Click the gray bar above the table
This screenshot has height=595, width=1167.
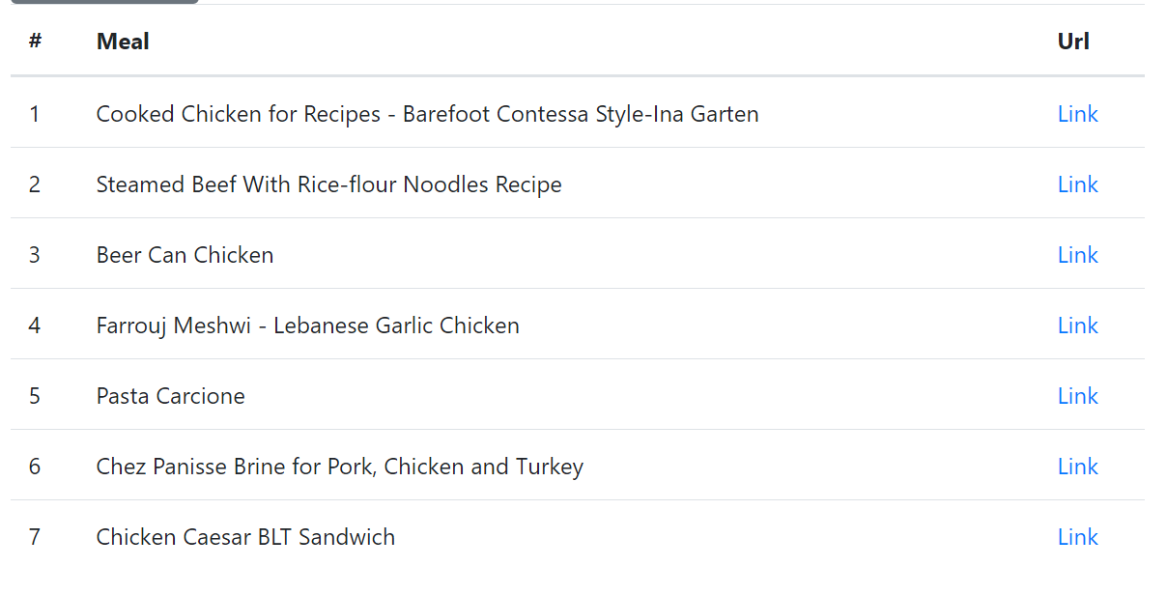click(x=104, y=2)
